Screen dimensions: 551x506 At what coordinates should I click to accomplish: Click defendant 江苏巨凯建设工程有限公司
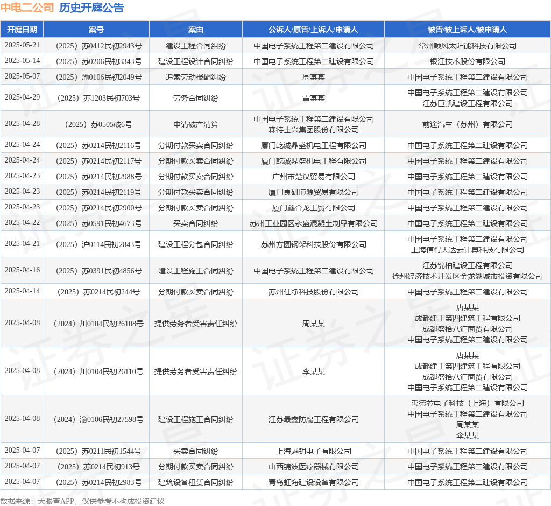pyautogui.click(x=468, y=103)
